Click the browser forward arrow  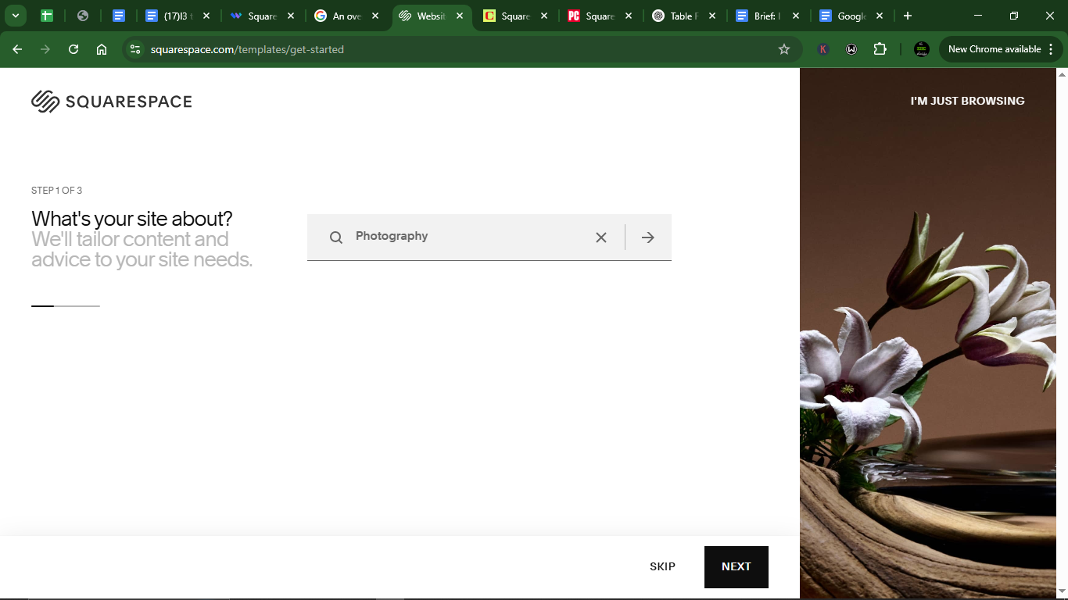(x=45, y=49)
